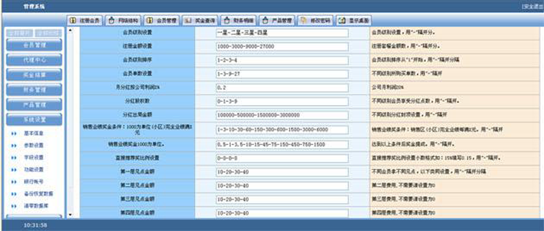This screenshot has width=544, height=231.
Task: Click the 显示桌面 toolbar button
Action: (x=354, y=20)
